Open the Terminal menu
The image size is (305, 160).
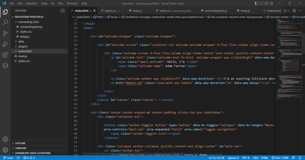coord(72,3)
